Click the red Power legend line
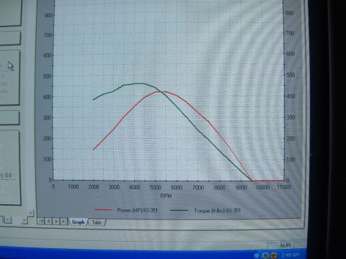Viewport: 346px width, 259px height. 103,210
